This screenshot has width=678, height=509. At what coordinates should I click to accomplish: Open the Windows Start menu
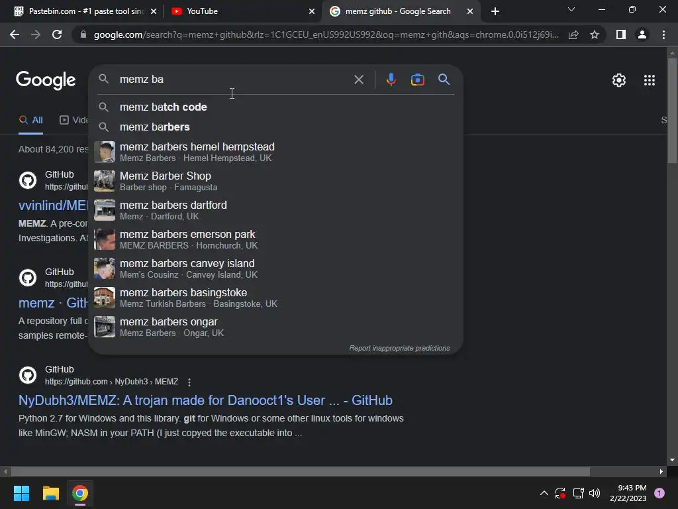point(21,493)
